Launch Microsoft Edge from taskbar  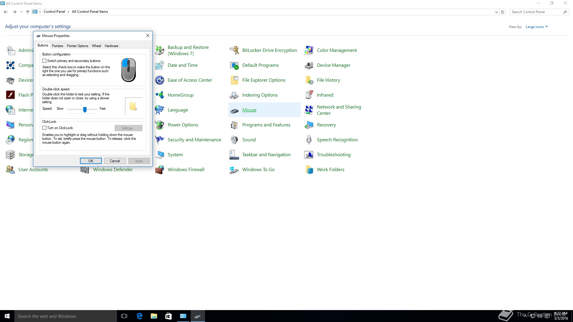click(139, 316)
